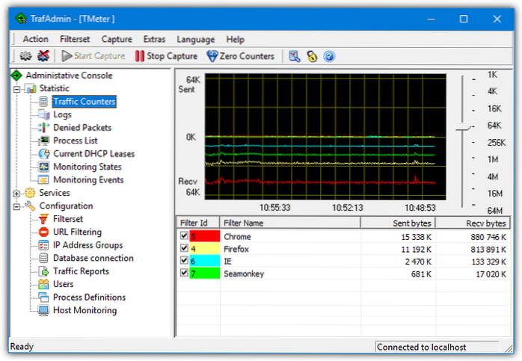Click the blue help question mark icon
522x361 pixels.
pos(328,56)
